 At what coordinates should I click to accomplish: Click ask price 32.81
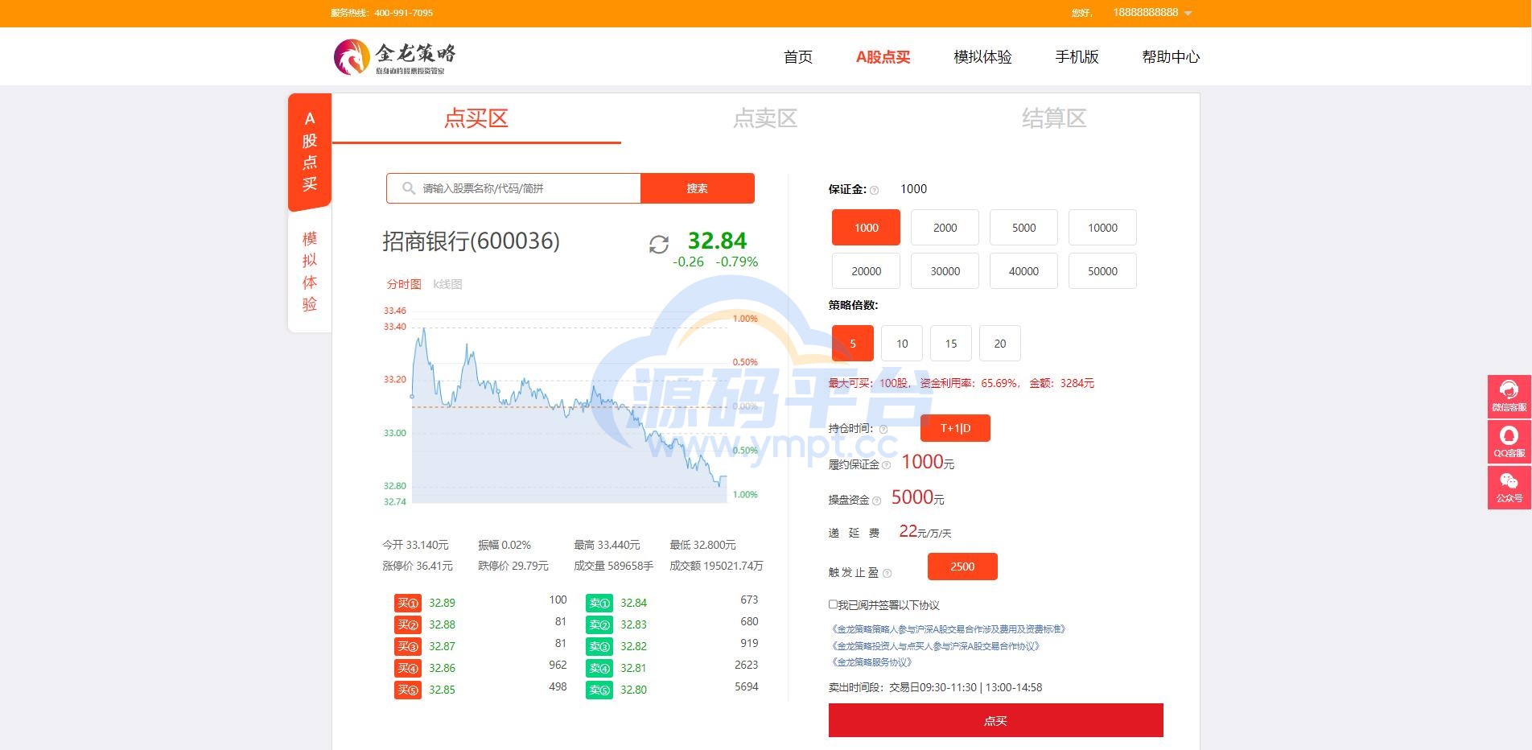click(x=633, y=668)
